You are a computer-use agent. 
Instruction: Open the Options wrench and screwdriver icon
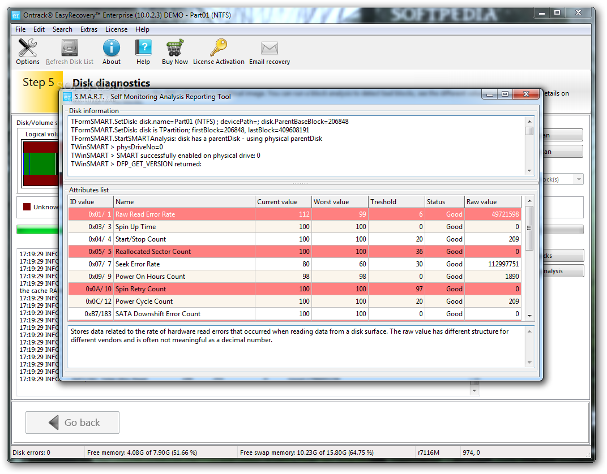(28, 48)
